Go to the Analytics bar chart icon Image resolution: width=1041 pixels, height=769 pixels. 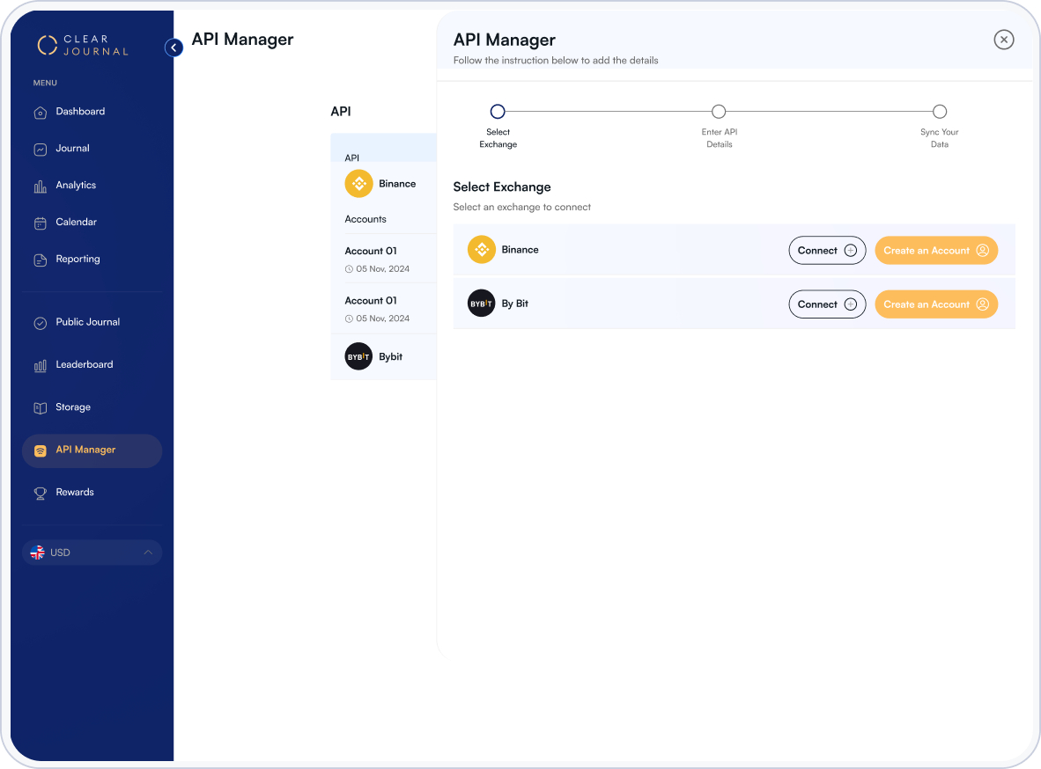point(41,187)
